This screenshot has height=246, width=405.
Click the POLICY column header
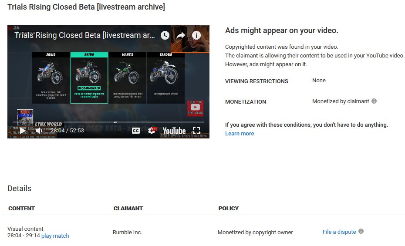(229, 208)
